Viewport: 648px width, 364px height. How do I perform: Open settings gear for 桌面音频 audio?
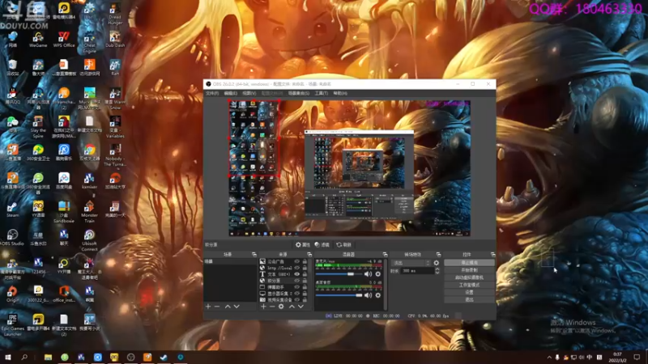click(377, 295)
